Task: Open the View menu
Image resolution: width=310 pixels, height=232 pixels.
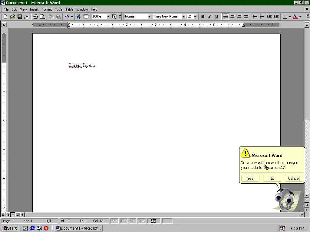Action: pos(23,9)
